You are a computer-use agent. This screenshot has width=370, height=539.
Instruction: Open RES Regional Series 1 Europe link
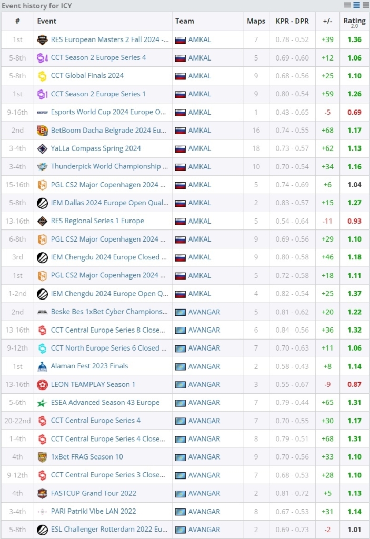point(97,221)
